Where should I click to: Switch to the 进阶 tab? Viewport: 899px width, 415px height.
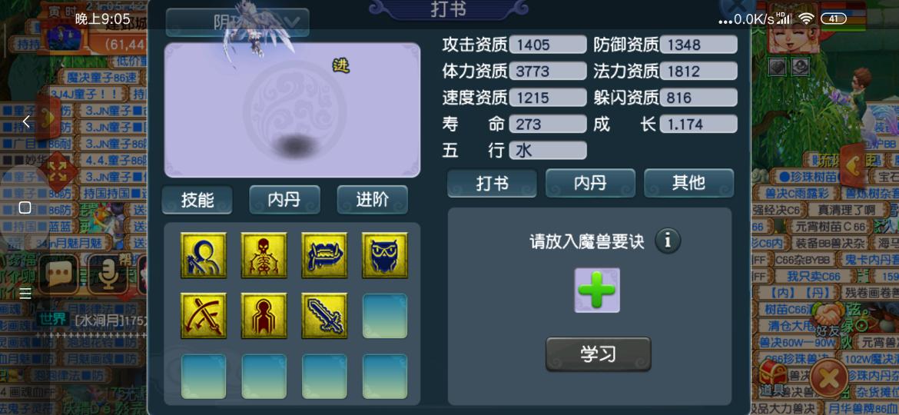pyautogui.click(x=373, y=200)
